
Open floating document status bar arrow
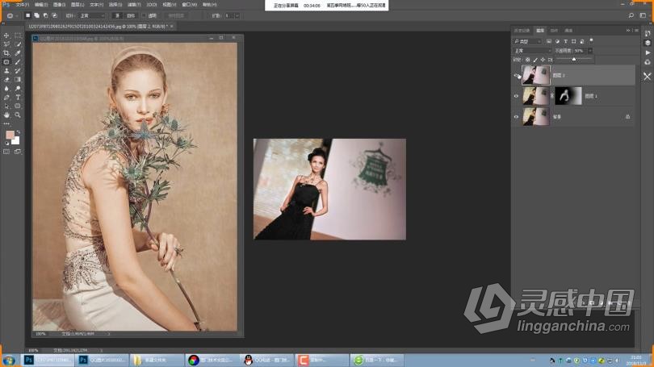(x=109, y=334)
